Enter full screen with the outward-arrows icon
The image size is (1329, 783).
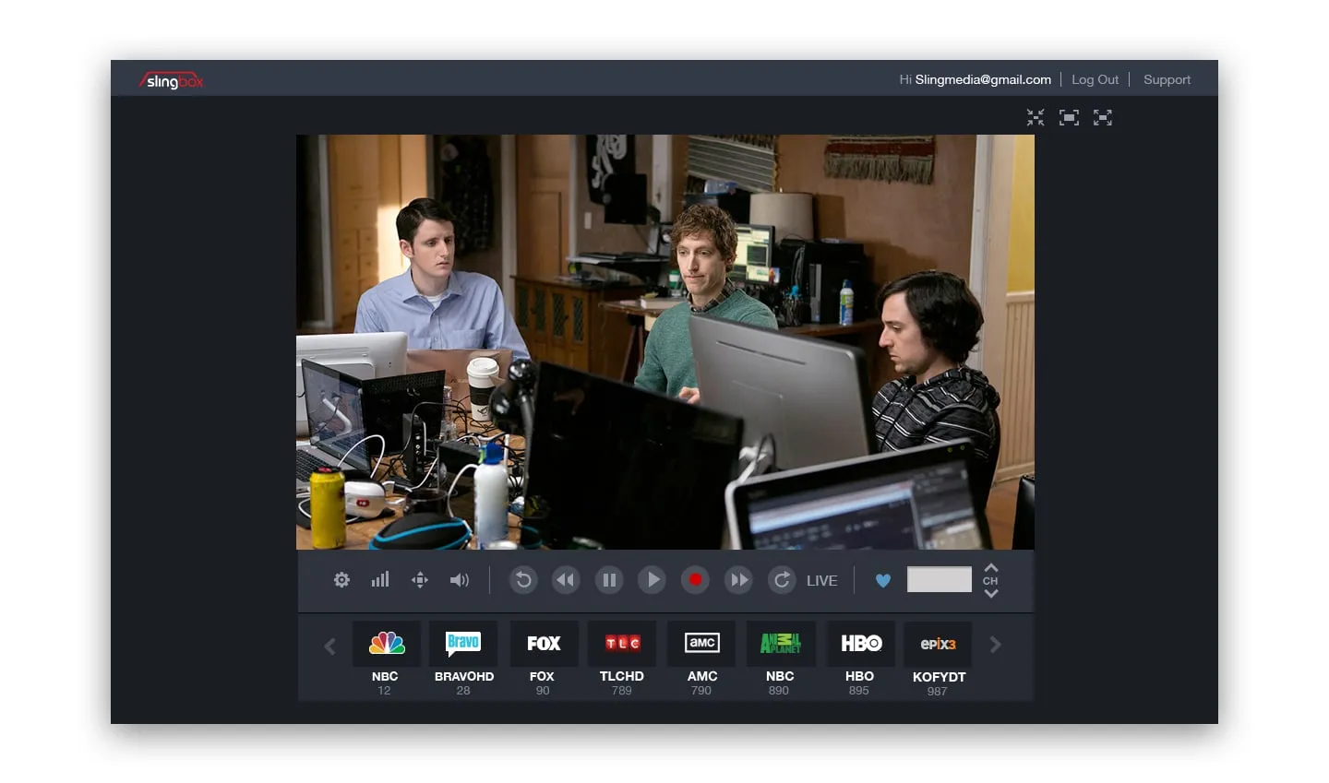pyautogui.click(x=1103, y=117)
